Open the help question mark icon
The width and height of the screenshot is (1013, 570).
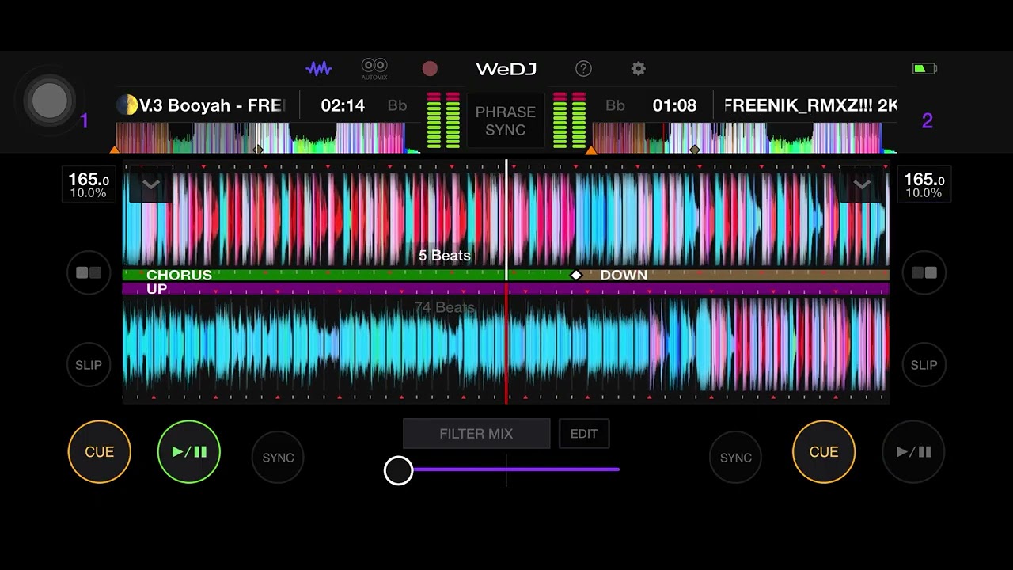583,69
